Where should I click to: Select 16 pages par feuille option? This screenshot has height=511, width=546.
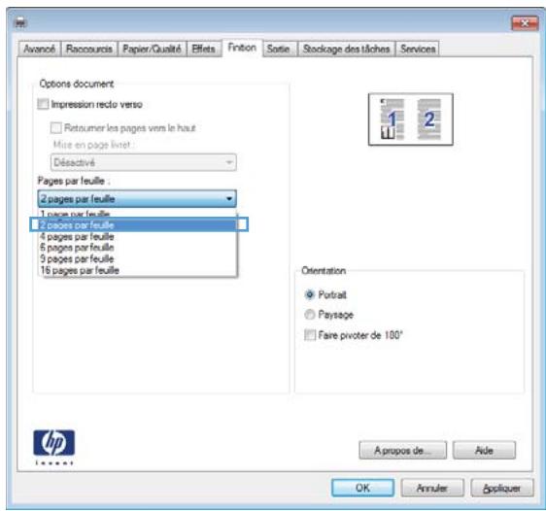(x=137, y=270)
